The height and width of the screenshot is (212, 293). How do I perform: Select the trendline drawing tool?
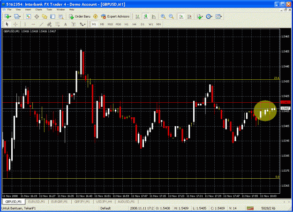[x=41, y=24]
